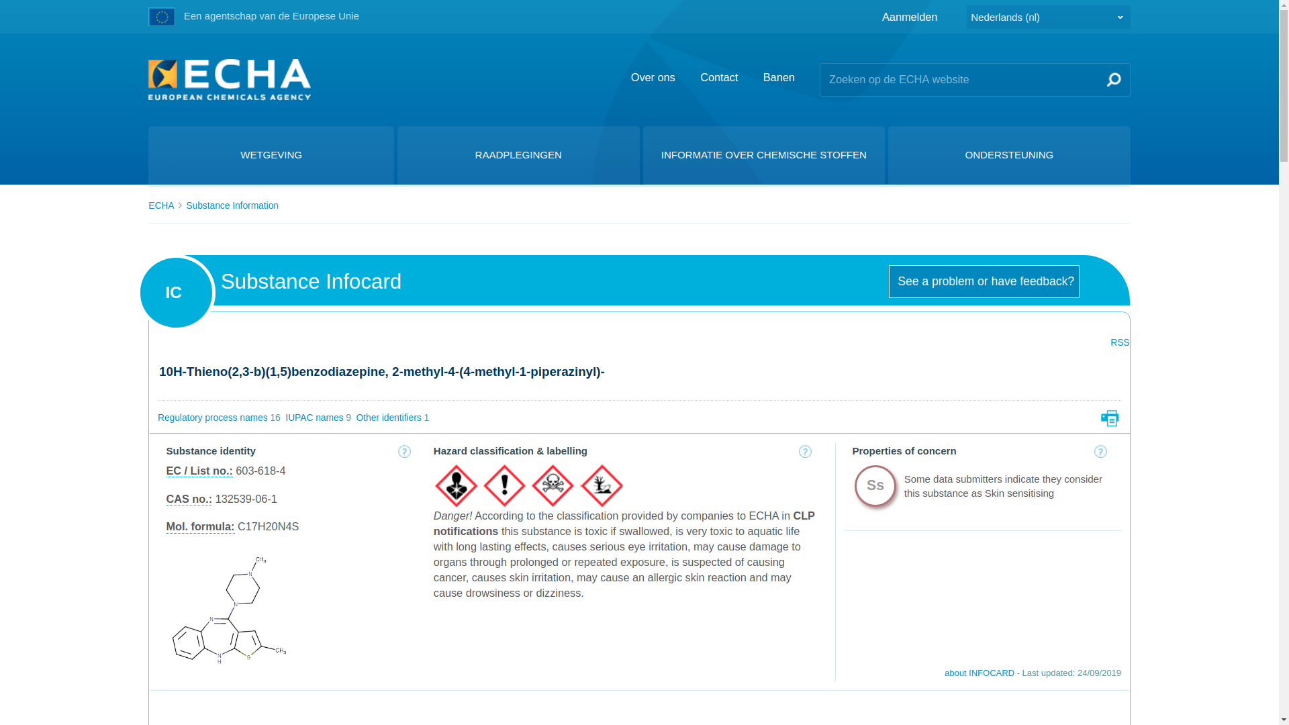Click See a problem or have feedback button
1289x725 pixels.
click(x=984, y=281)
